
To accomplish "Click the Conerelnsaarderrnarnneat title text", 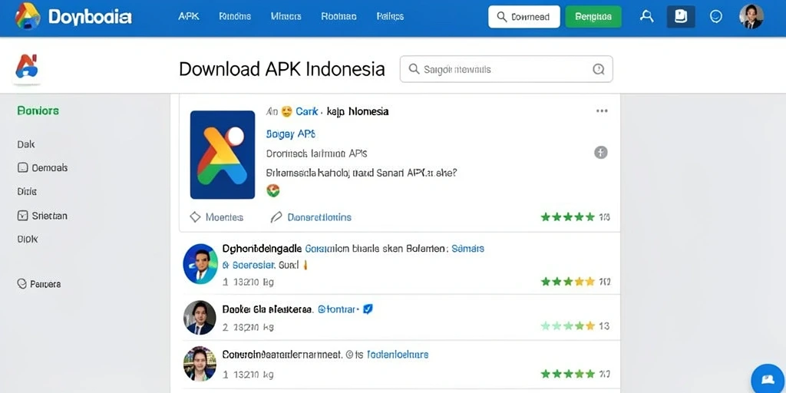I will point(282,355).
